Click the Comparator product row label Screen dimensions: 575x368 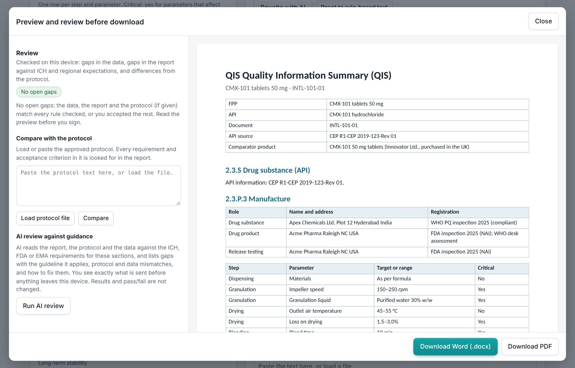(276, 147)
